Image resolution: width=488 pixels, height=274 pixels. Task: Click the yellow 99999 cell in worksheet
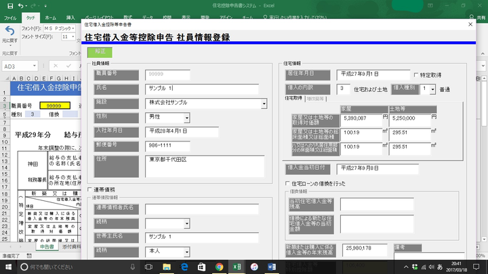[x=55, y=106]
